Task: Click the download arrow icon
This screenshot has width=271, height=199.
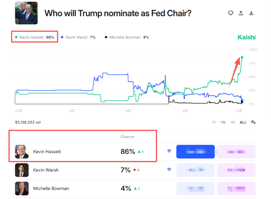Action: click(251, 13)
